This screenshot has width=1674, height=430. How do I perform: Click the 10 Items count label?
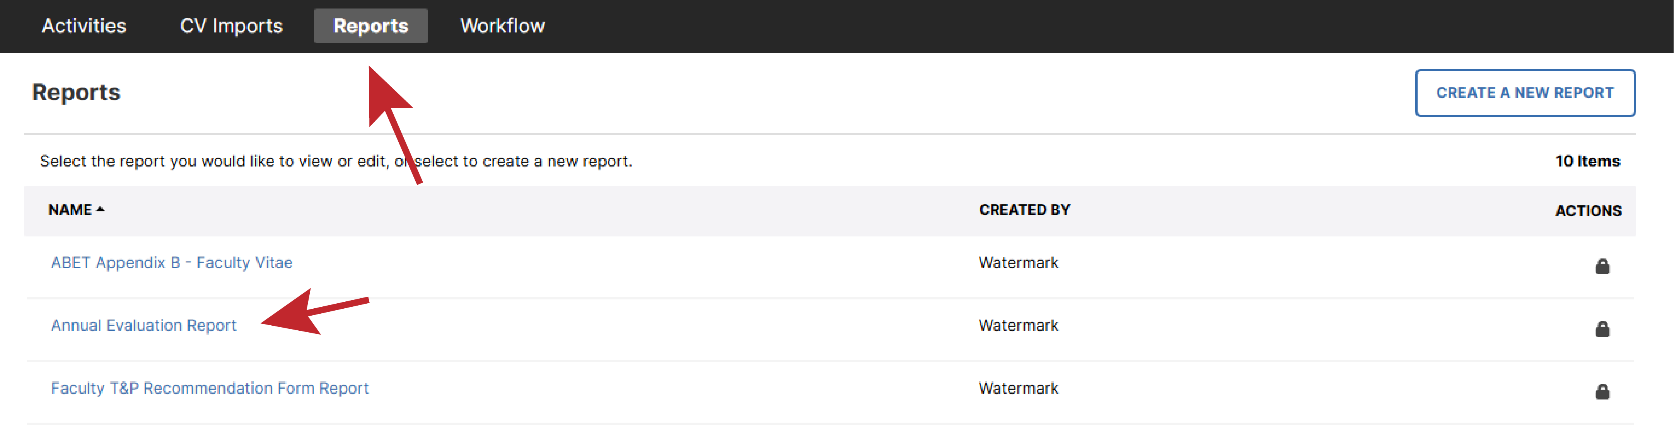point(1587,160)
